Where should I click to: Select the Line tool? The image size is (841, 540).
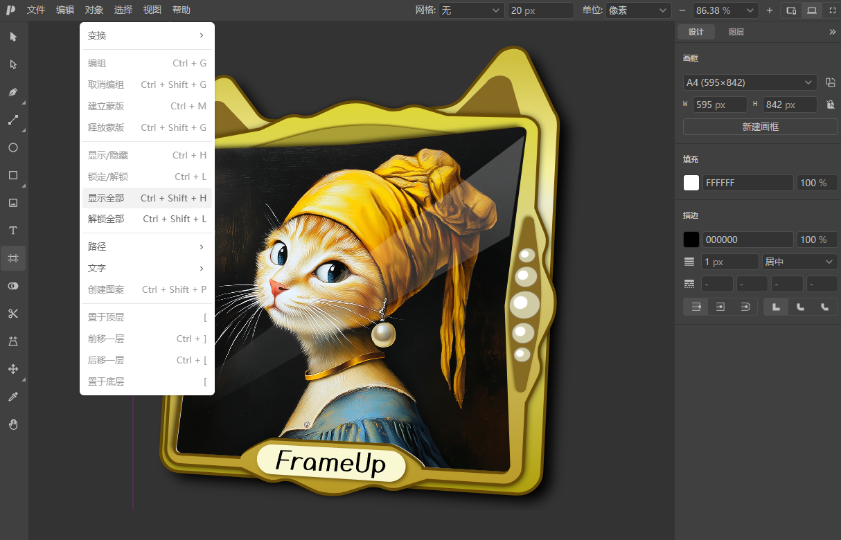[13, 120]
